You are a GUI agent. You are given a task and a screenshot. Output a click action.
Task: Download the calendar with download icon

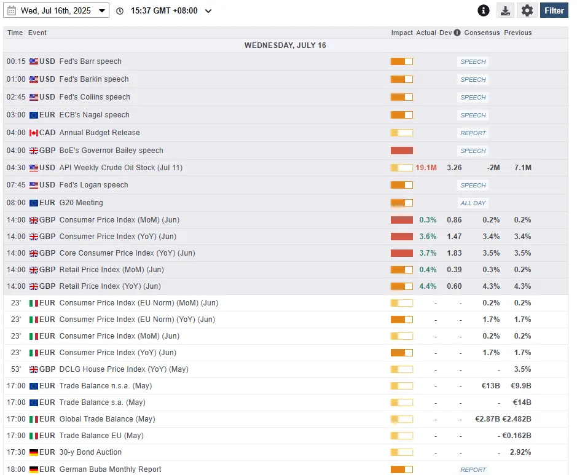click(x=505, y=10)
